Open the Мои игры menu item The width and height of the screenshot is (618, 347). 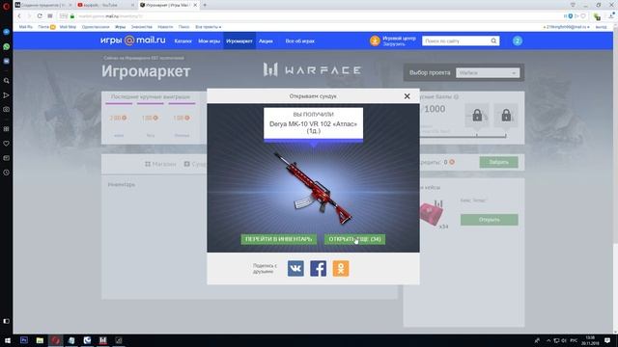click(x=209, y=40)
